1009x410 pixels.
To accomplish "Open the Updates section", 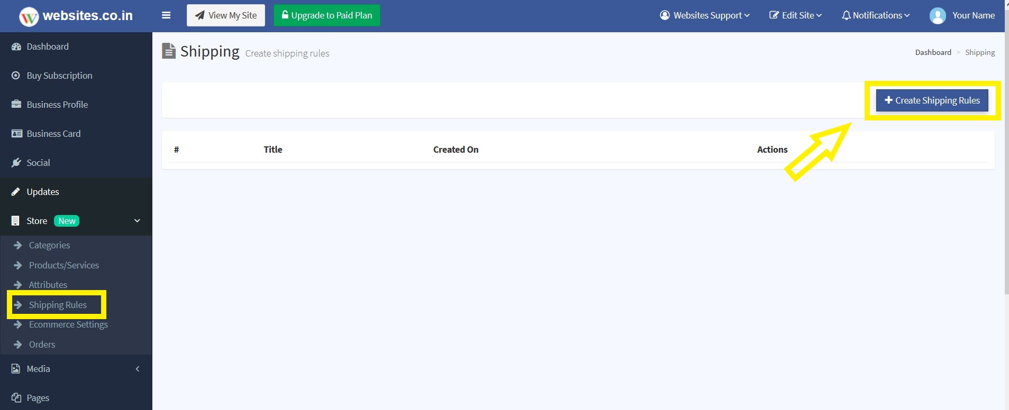I will pos(76,192).
